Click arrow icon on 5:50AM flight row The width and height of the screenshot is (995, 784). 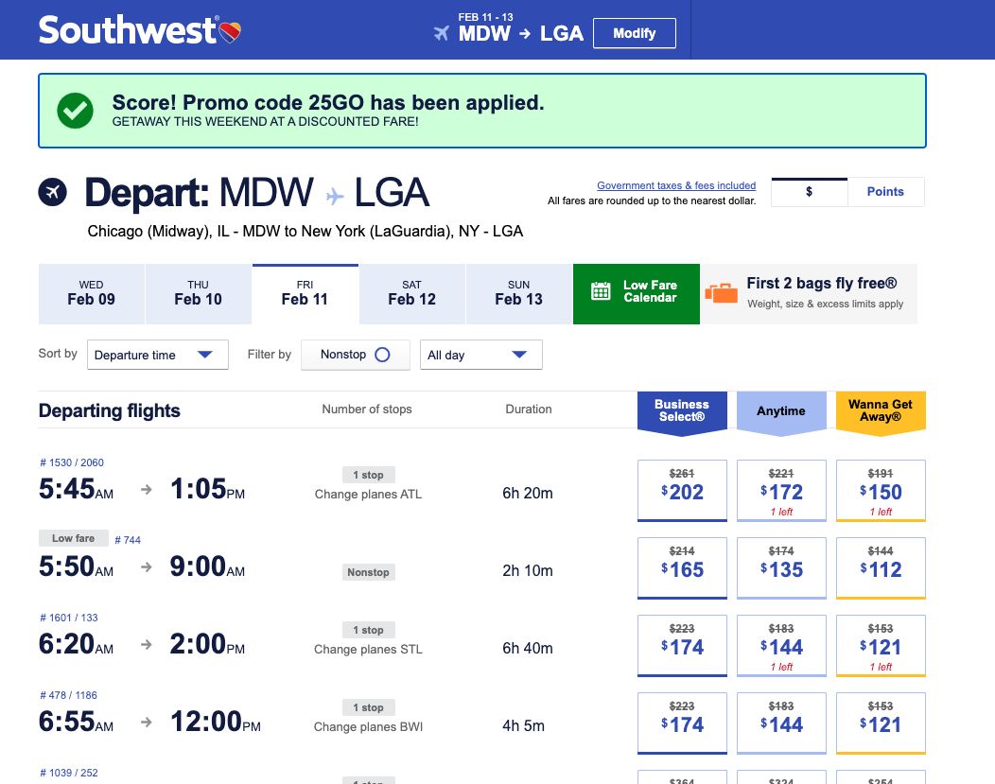click(x=146, y=567)
